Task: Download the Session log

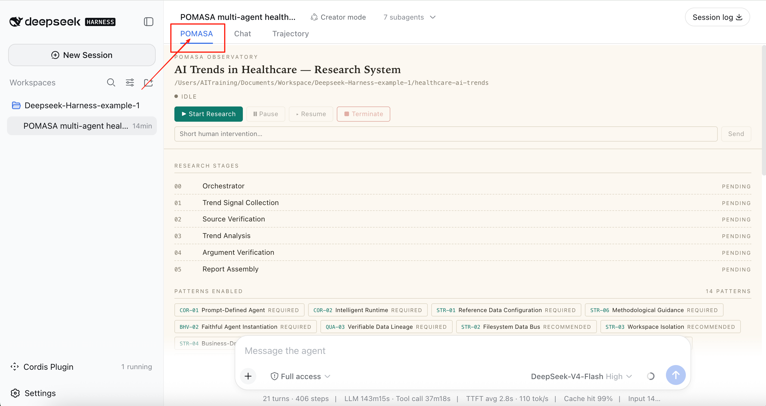Action: [717, 17]
